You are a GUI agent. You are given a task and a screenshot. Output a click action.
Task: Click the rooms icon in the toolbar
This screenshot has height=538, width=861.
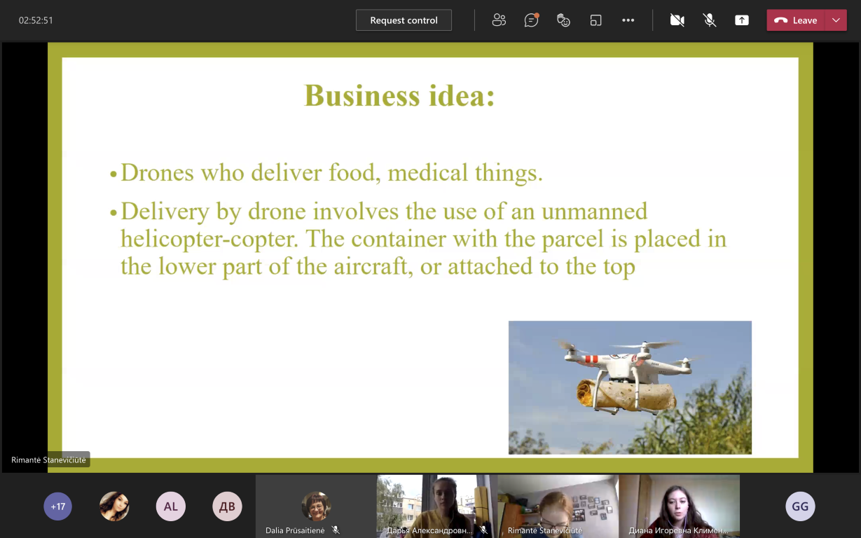(595, 20)
